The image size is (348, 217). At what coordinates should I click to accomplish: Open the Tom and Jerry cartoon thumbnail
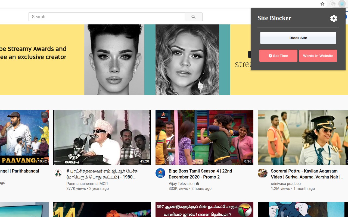(x=303, y=209)
